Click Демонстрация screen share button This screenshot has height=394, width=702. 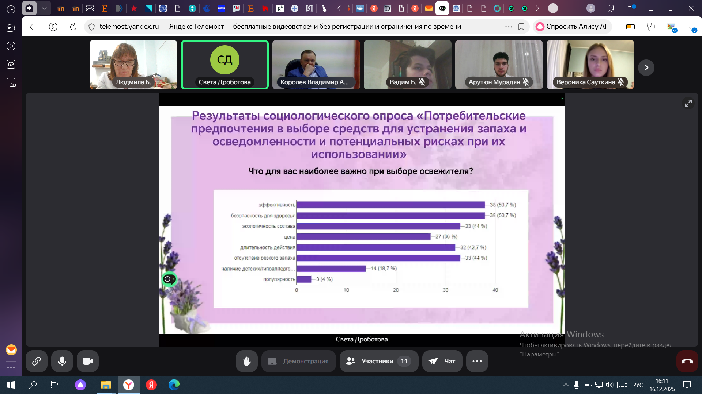click(298, 361)
